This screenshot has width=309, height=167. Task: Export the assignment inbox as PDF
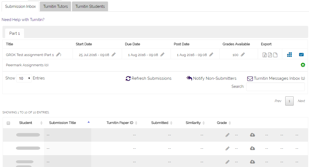coord(270,55)
